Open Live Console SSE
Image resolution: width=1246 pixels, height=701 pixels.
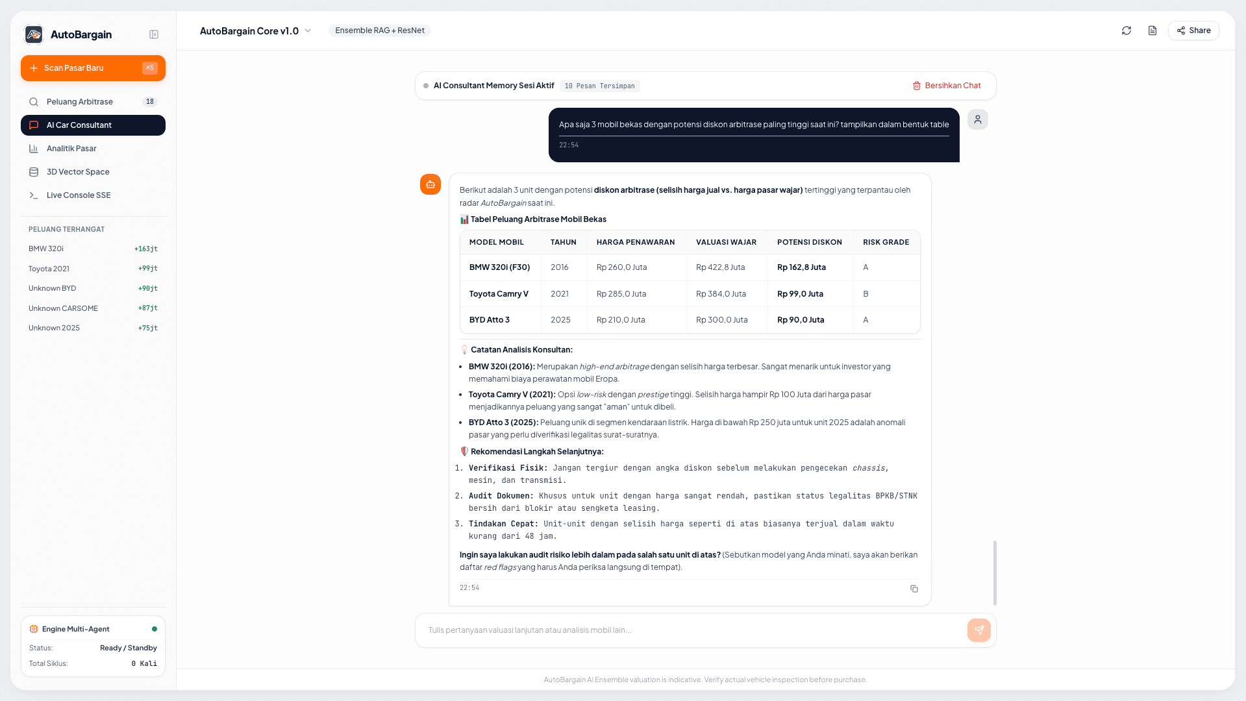pos(93,195)
